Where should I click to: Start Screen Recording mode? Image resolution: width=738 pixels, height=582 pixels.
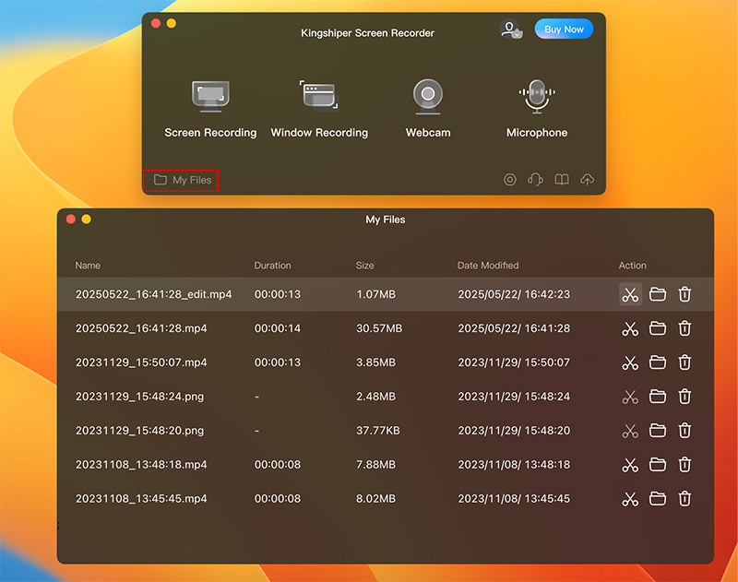coord(210,109)
